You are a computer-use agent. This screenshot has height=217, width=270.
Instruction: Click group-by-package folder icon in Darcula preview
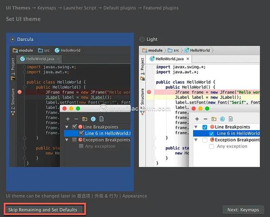[x=85, y=119]
